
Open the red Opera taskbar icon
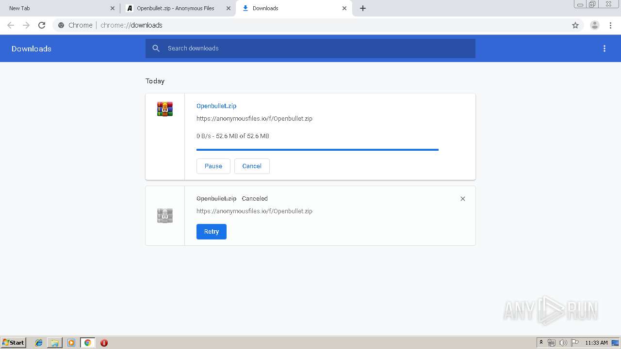(104, 343)
